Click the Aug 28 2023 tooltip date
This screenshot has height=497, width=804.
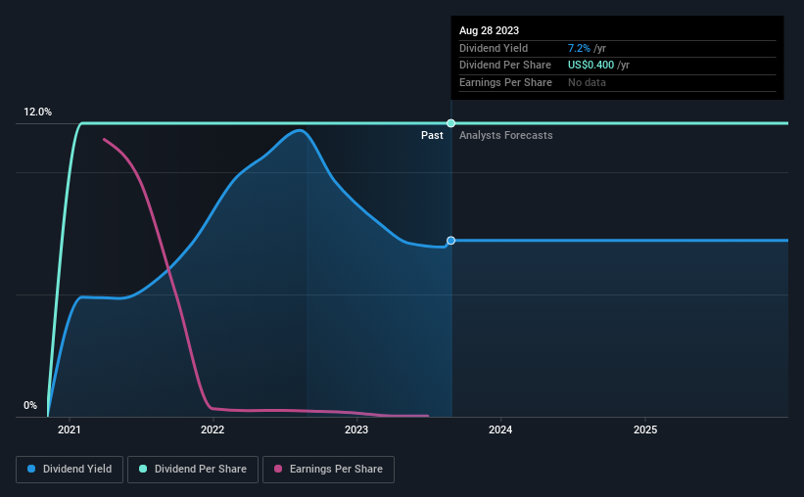pos(489,30)
